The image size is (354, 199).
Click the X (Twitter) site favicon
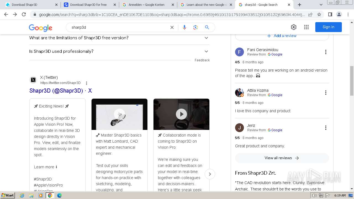pyautogui.click(x=33, y=80)
